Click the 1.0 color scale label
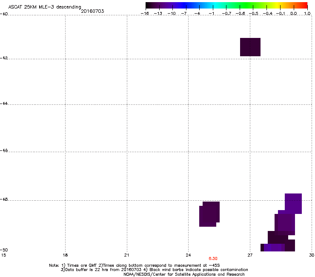The width and height of the screenshot is (315, 277). (x=307, y=14)
